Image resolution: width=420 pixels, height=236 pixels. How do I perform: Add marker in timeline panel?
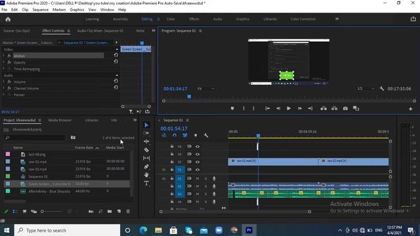[x=196, y=136]
